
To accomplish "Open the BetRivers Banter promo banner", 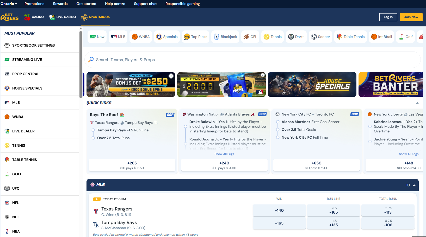I will pyautogui.click(x=391, y=85).
